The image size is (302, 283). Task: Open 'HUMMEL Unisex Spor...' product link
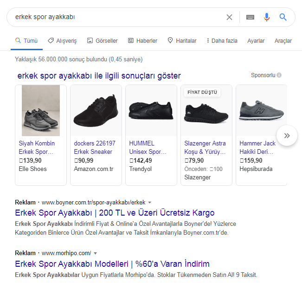(148, 148)
